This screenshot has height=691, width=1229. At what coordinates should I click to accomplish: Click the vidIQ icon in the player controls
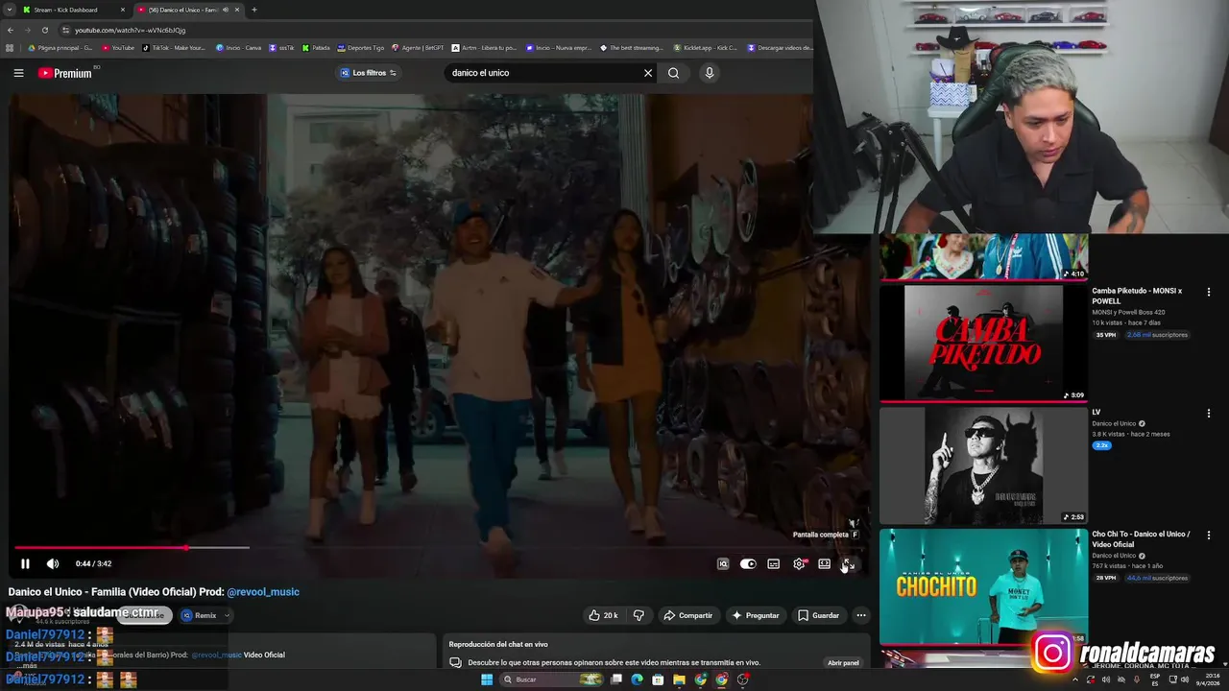pyautogui.click(x=723, y=564)
